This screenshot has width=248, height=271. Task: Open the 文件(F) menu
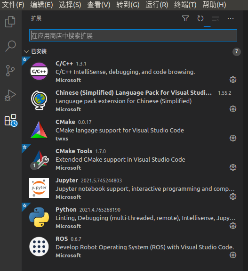pyautogui.click(x=13, y=5)
